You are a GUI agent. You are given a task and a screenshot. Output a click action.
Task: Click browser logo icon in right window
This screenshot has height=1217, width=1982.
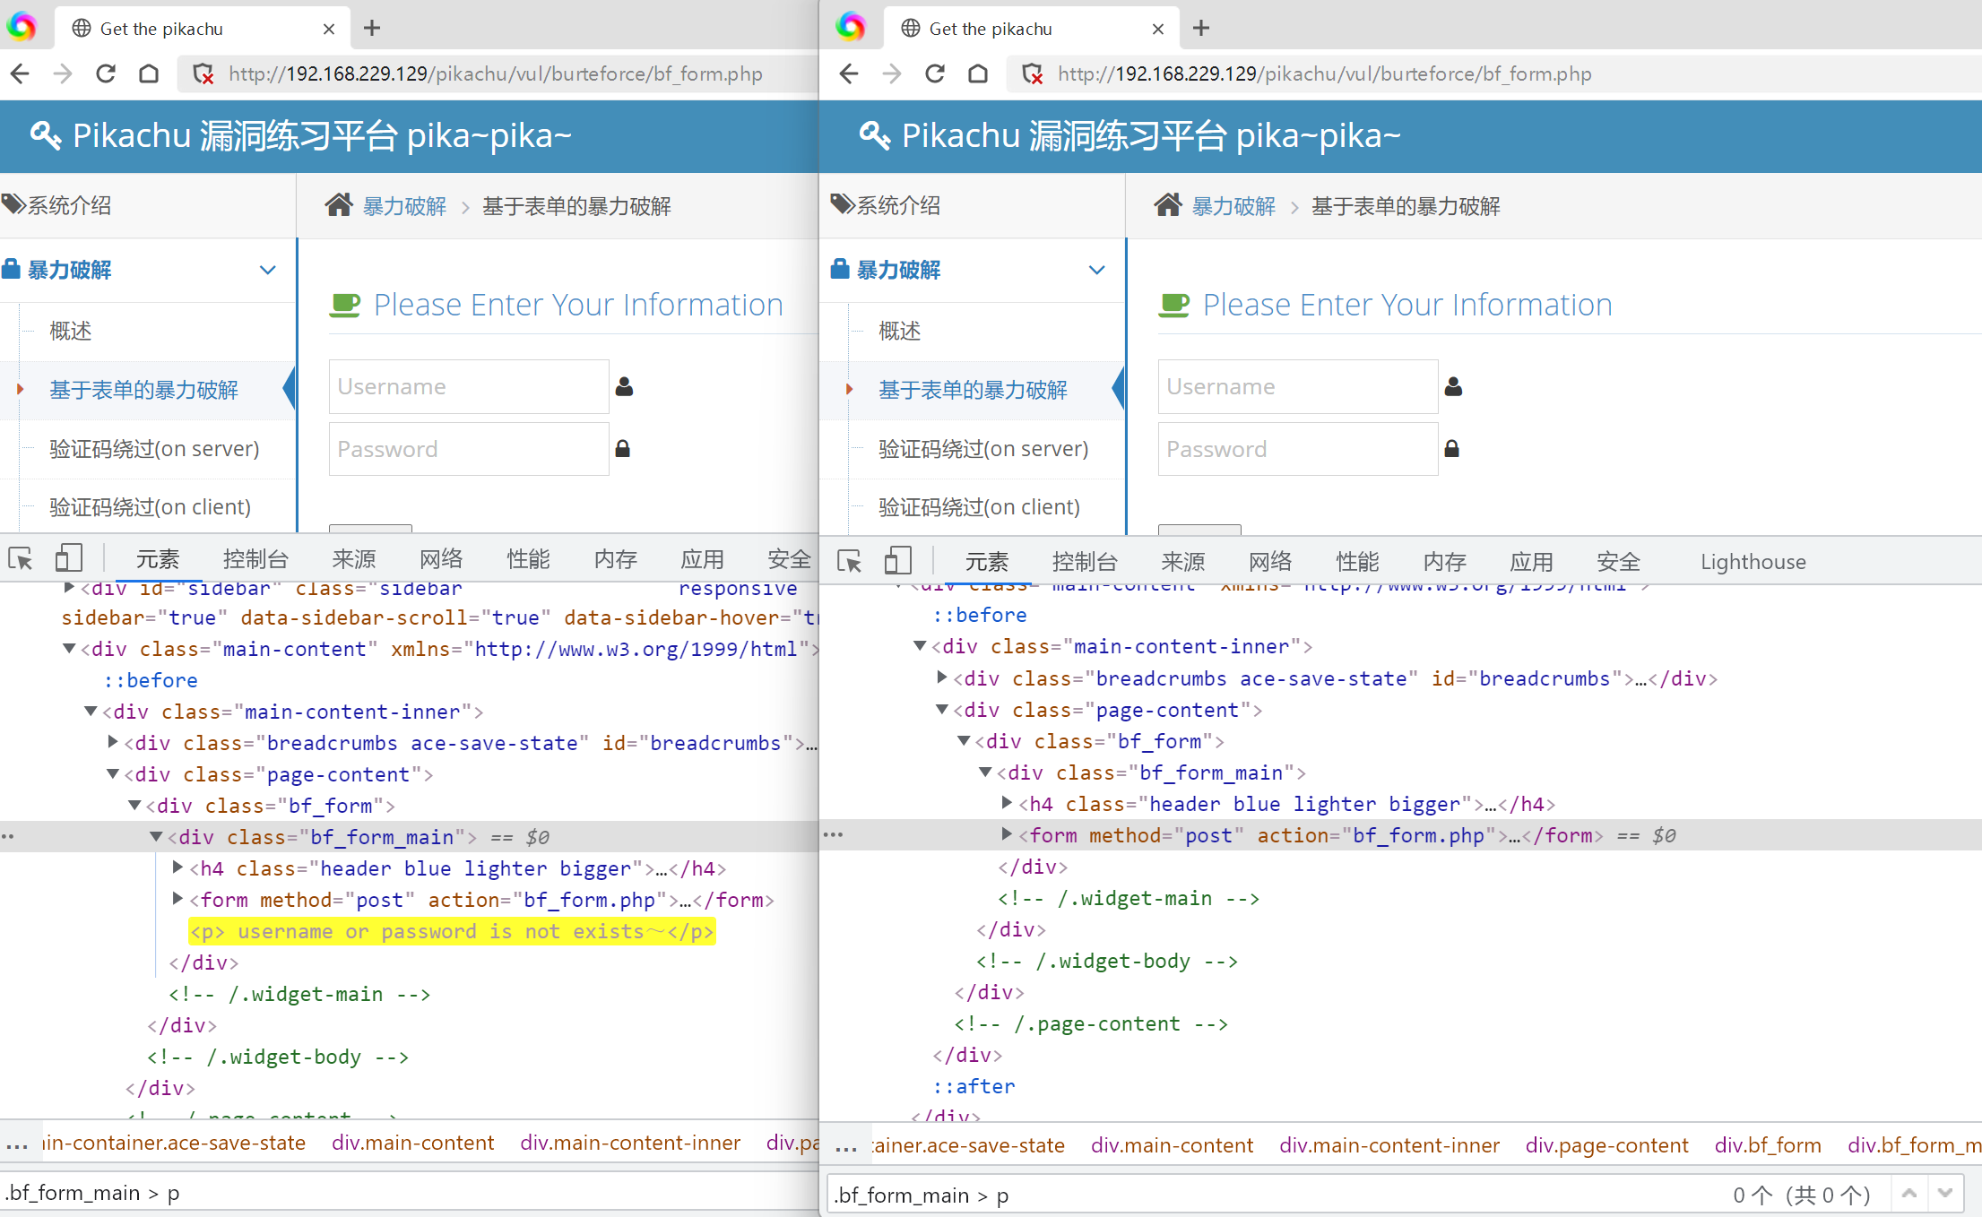coord(851,27)
